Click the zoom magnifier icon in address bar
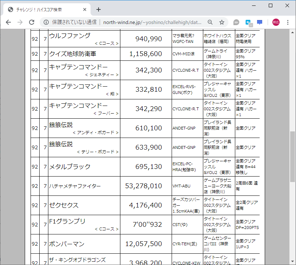The width and height of the screenshot is (296, 265). coord(210,22)
